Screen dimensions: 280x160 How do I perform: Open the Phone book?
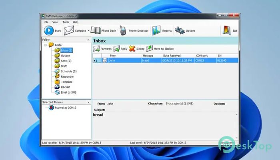point(95,30)
